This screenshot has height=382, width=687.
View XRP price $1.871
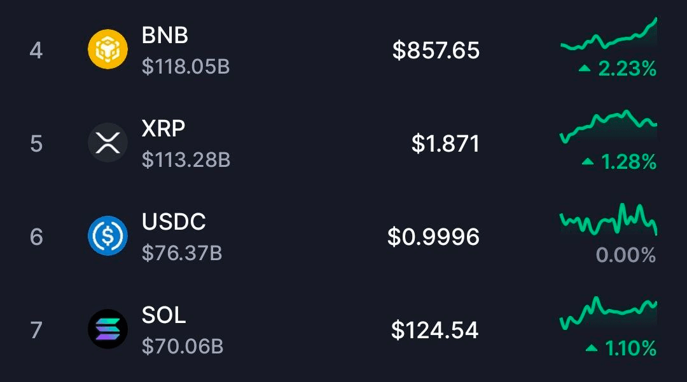click(x=445, y=143)
